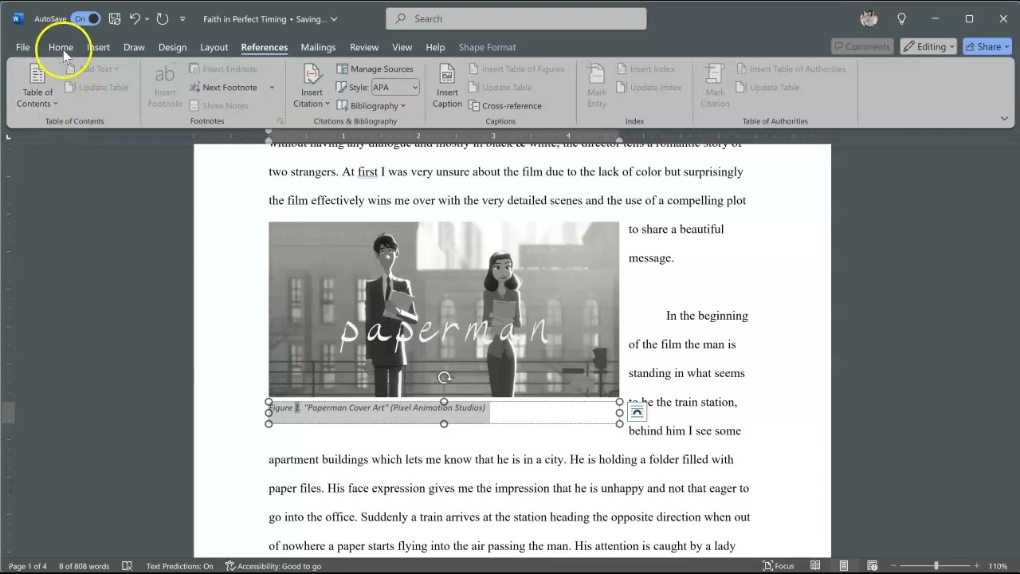Expand Customize Quick Access Toolbar arrow

click(x=182, y=18)
